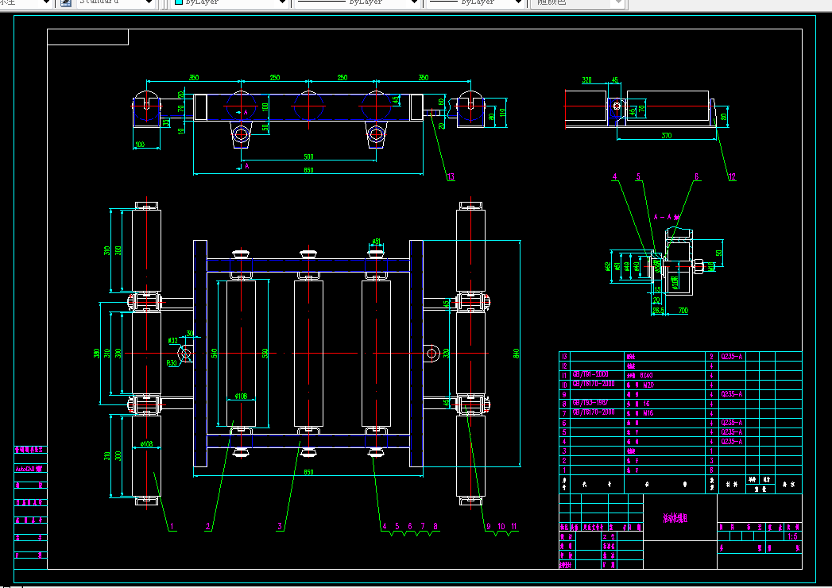This screenshot has height=588, width=832.
Task: Select the 110 dimension in top view
Action: (x=502, y=113)
